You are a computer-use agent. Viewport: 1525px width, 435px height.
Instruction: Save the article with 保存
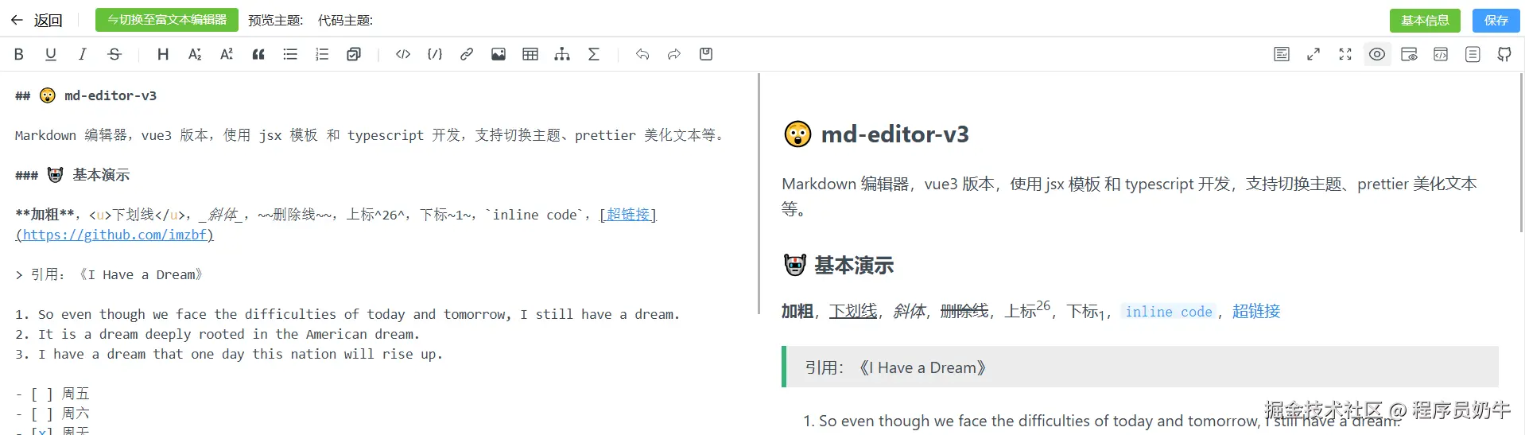pyautogui.click(x=1496, y=20)
